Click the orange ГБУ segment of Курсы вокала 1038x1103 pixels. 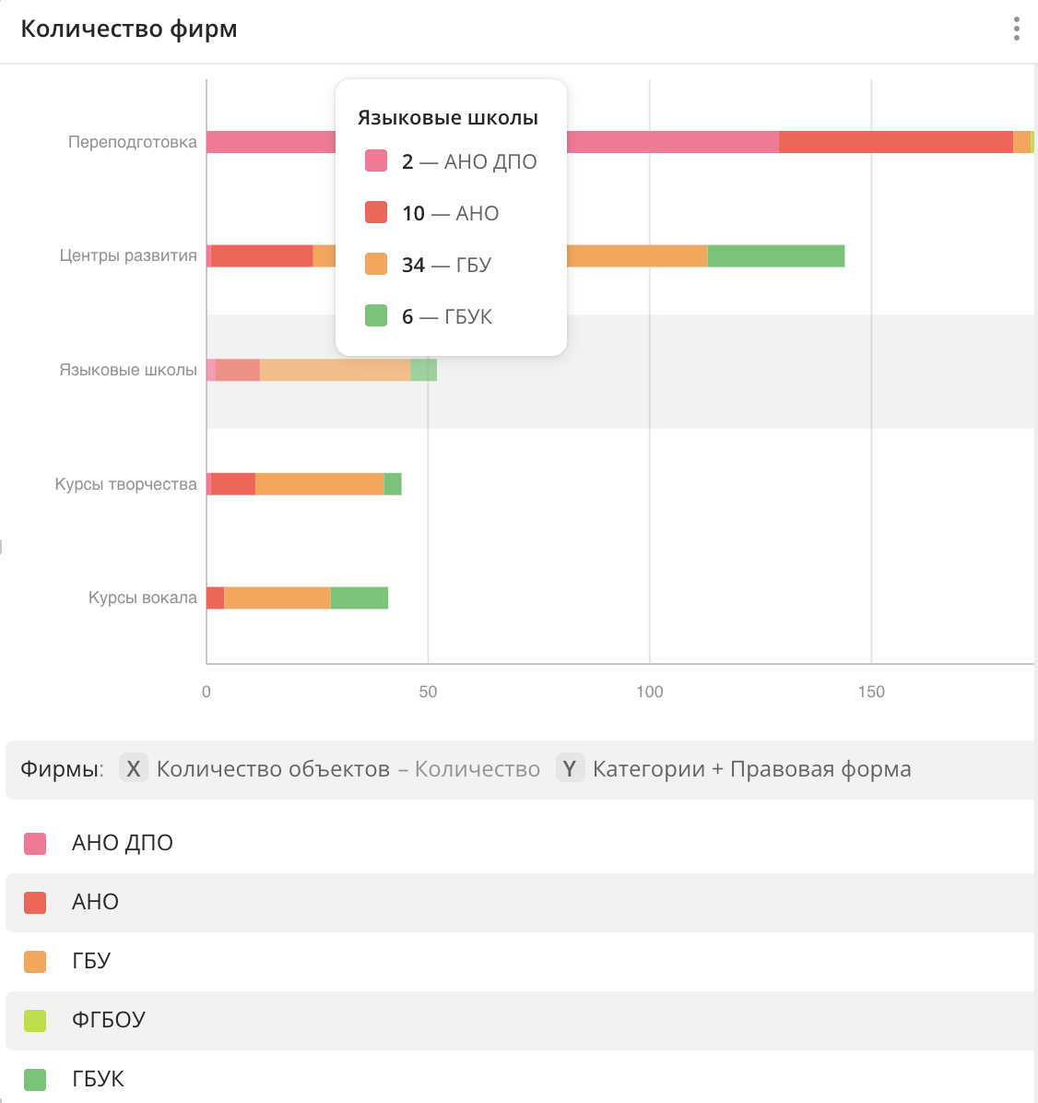pyautogui.click(x=277, y=598)
